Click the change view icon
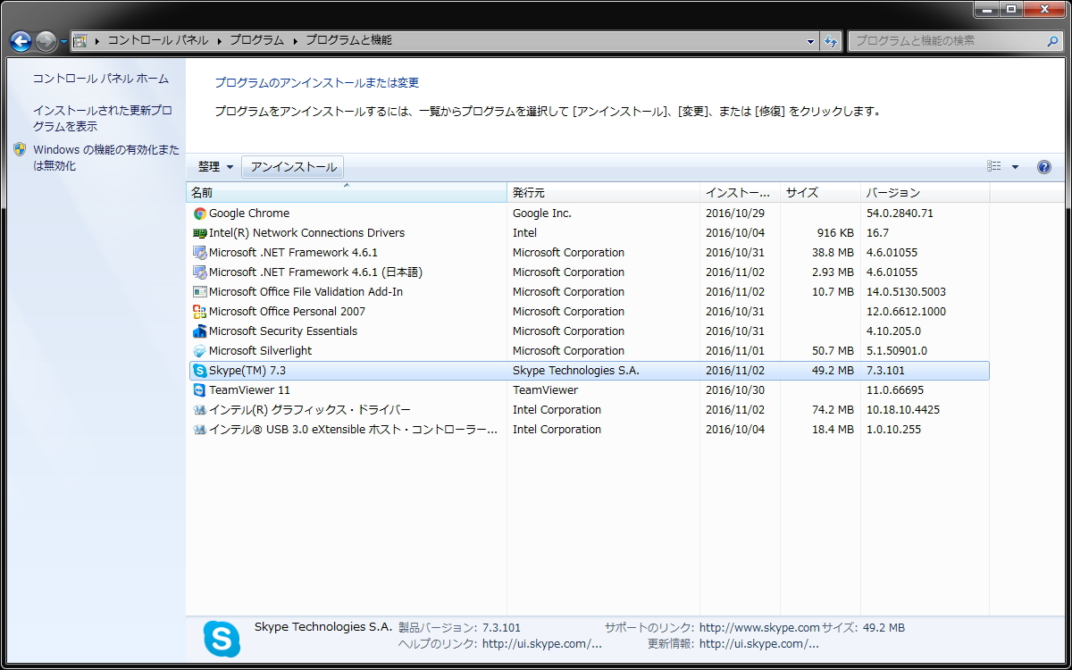This screenshot has width=1072, height=670. pyautogui.click(x=994, y=167)
